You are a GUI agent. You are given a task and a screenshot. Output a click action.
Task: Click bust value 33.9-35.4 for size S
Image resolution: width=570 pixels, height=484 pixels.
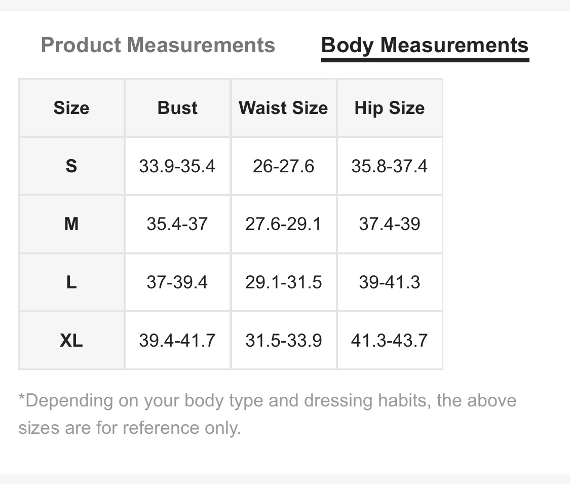pyautogui.click(x=177, y=166)
